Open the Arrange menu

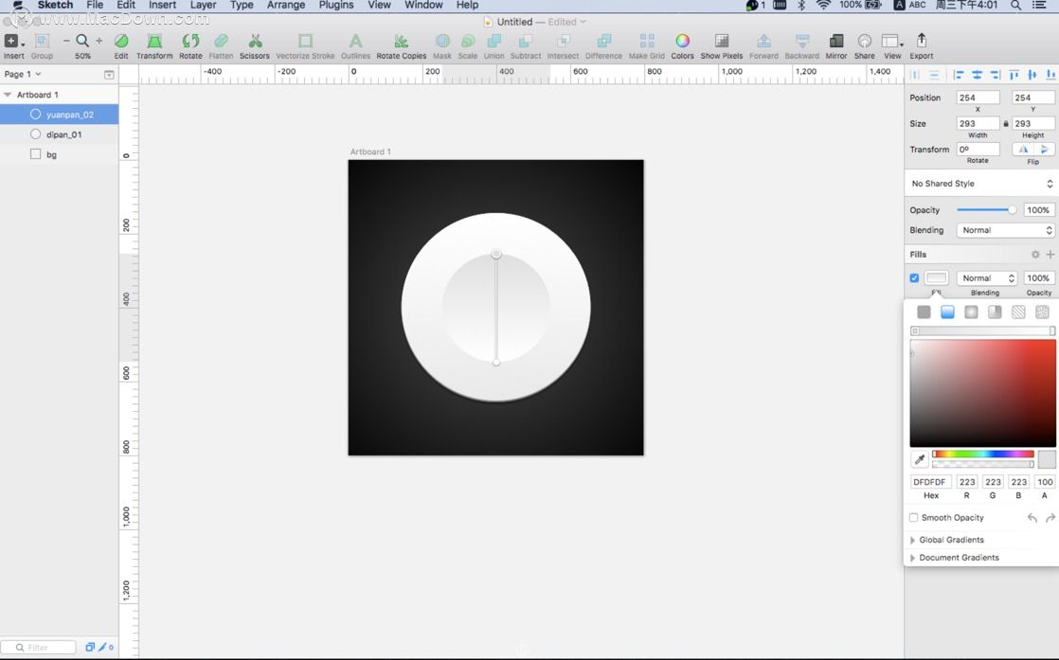286,6
